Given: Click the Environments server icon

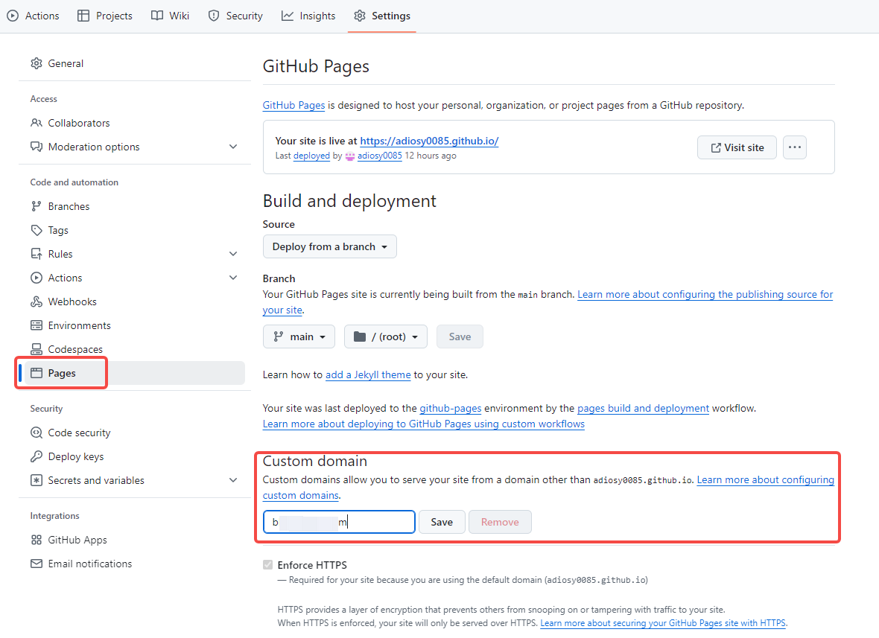Looking at the screenshot, I should 37,325.
